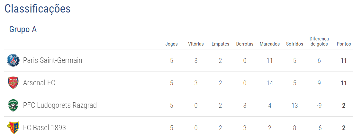Screen dimensions: 353x136
Task: Click the Vitórias column header
Action: tap(196, 44)
